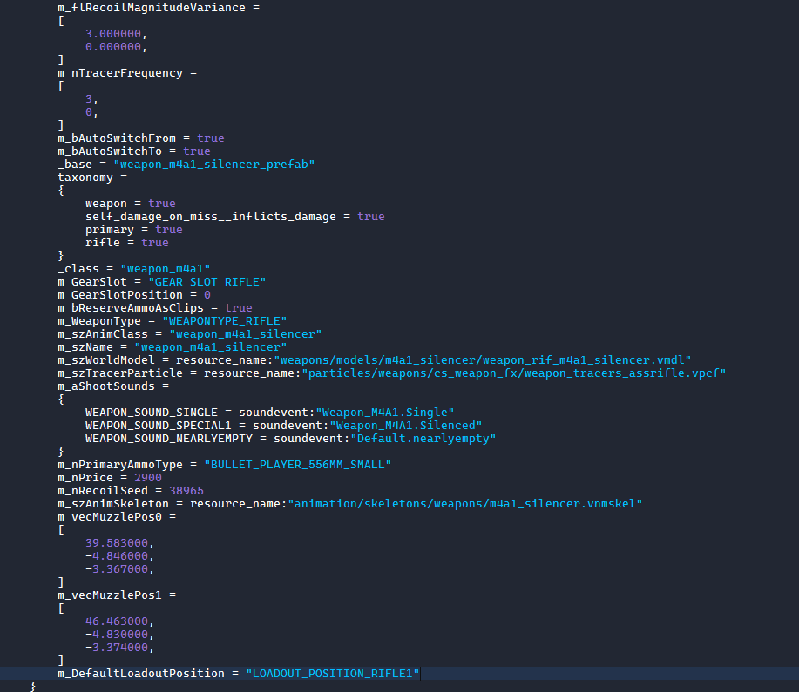Viewport: 799px width, 692px height.
Task: Click the "weapon_m4a1" class string
Action: pos(165,269)
